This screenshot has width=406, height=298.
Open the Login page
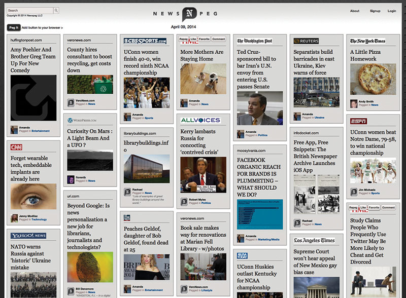[392, 11]
